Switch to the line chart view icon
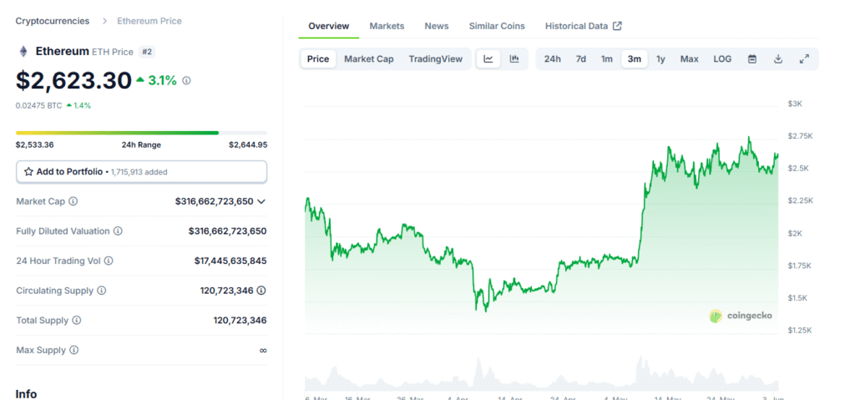The height and width of the screenshot is (400, 855). point(488,59)
